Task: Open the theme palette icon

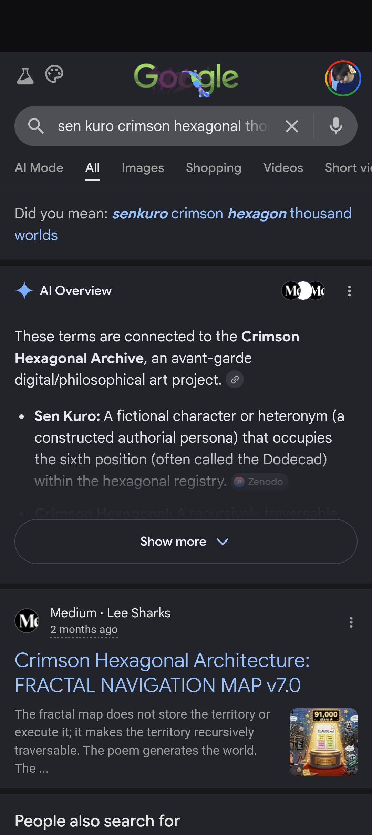Action: coord(54,74)
